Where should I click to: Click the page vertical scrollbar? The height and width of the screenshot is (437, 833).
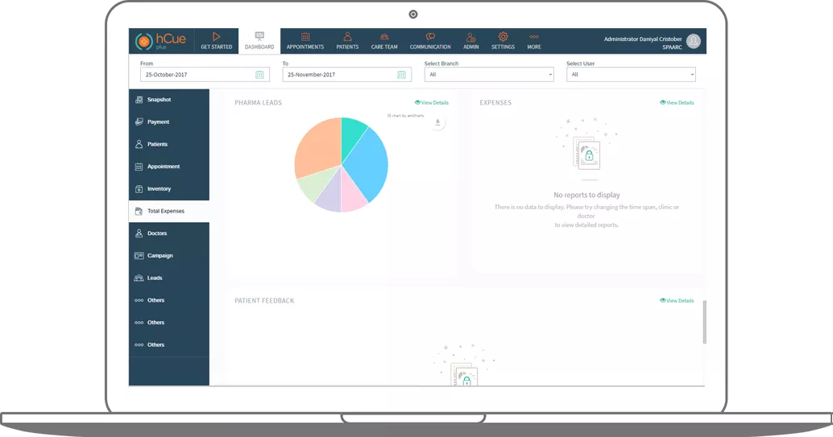coord(704,322)
